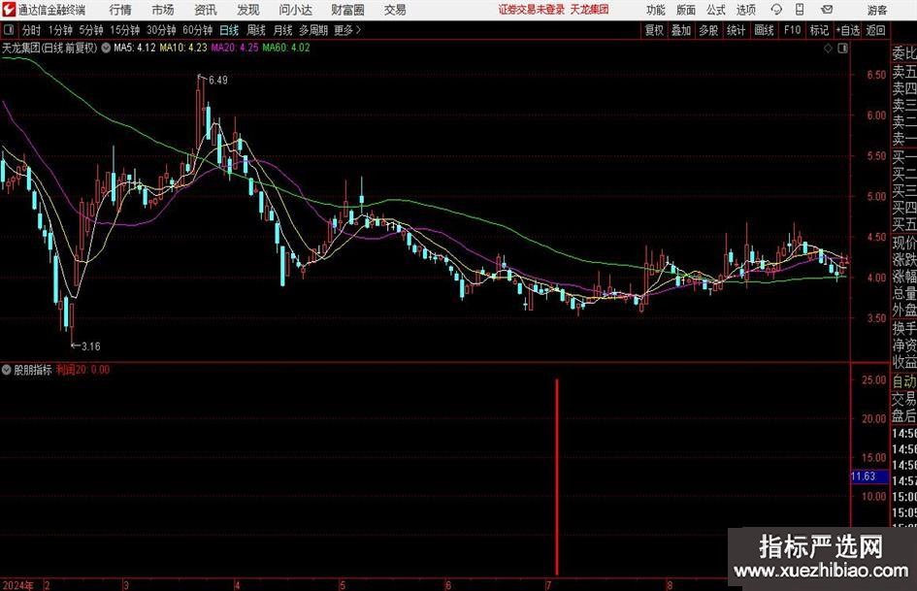The height and width of the screenshot is (591, 917).
Task: Switch to 月线 monthly period
Action: point(283,30)
